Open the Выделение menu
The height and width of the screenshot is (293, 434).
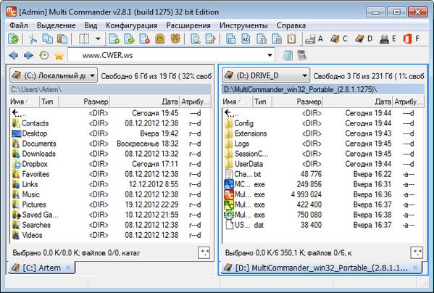coord(57,25)
